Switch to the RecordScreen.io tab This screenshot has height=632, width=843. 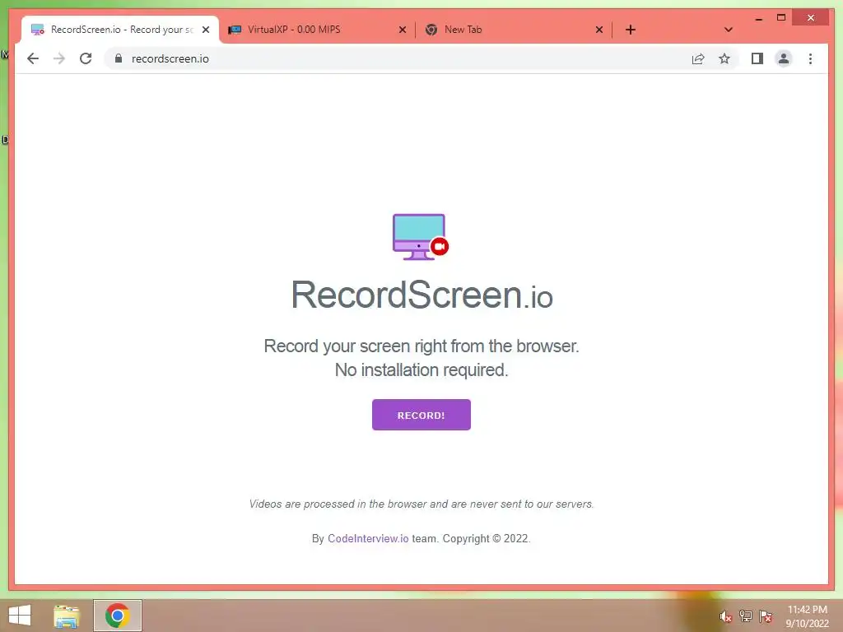click(x=120, y=30)
